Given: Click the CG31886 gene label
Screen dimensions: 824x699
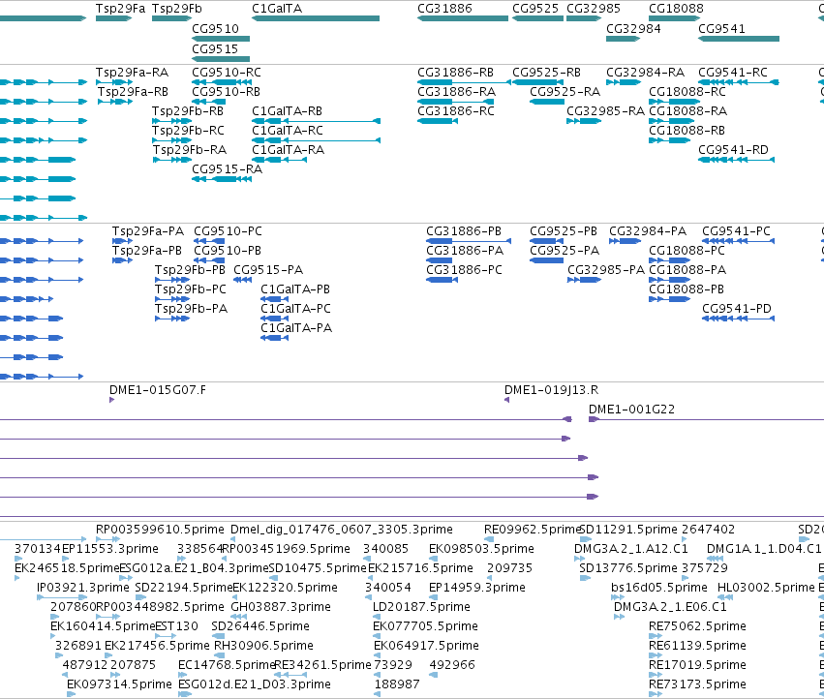Looking at the screenshot, I should tap(444, 9).
